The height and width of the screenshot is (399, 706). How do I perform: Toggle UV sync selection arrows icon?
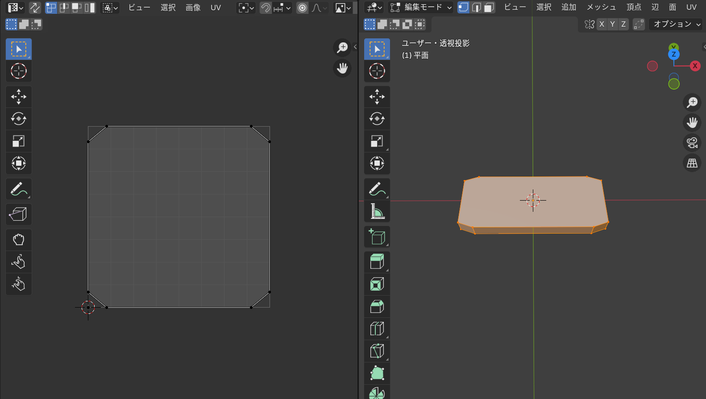[x=35, y=8]
